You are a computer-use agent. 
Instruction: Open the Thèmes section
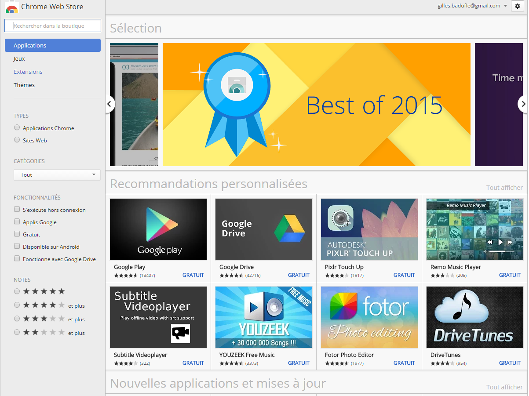(24, 85)
